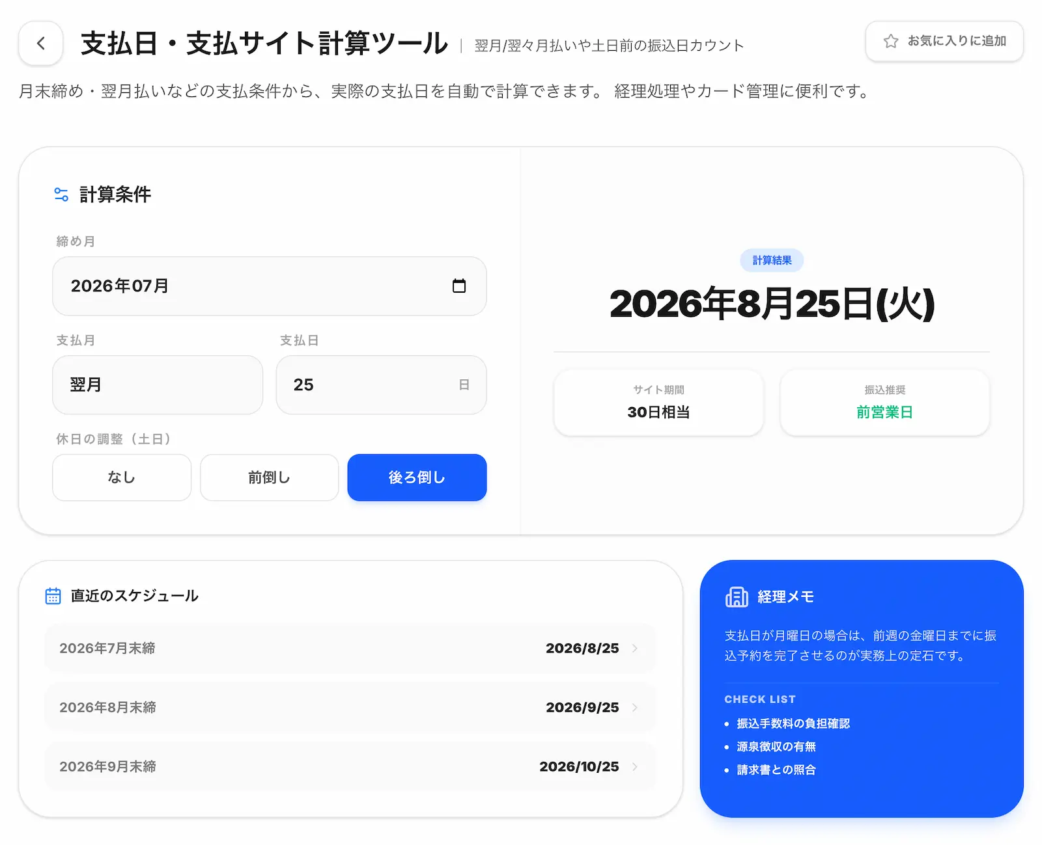Select the 後ろ倒し holiday adjustment option
The height and width of the screenshot is (845, 1042).
[x=417, y=477]
